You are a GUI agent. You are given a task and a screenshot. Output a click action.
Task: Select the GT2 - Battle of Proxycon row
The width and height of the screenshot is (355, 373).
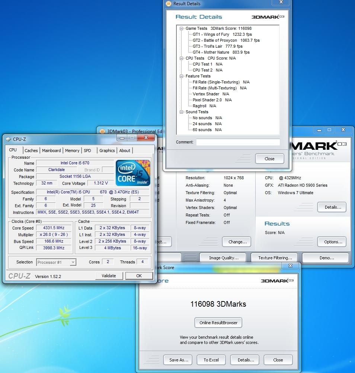[226, 41]
